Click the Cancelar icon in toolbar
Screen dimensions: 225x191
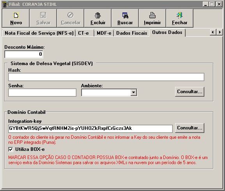tap(71, 15)
